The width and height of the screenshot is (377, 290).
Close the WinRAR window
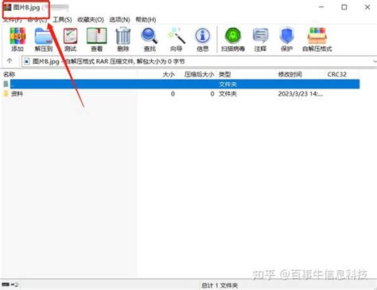coord(367,7)
